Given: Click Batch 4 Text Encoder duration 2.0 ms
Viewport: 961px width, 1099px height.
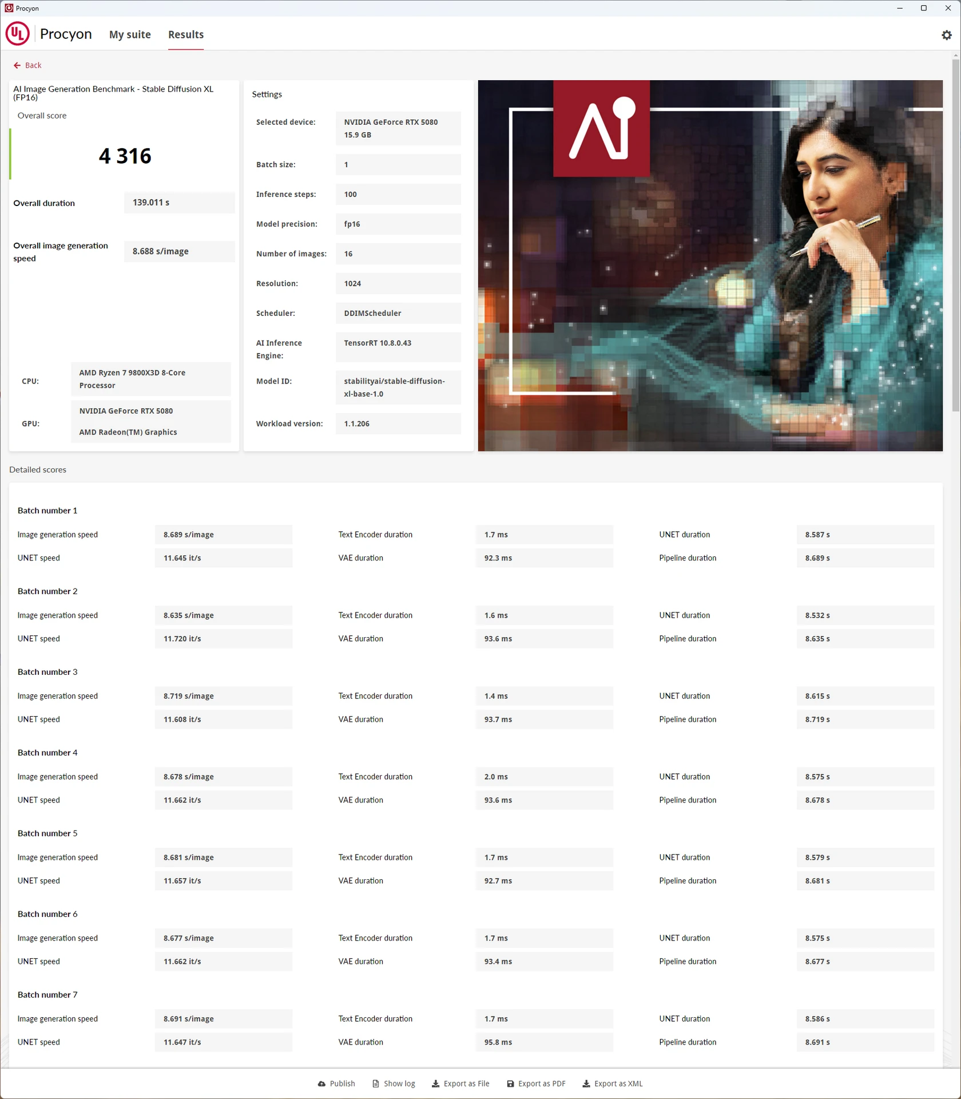Looking at the screenshot, I should pyautogui.click(x=544, y=777).
